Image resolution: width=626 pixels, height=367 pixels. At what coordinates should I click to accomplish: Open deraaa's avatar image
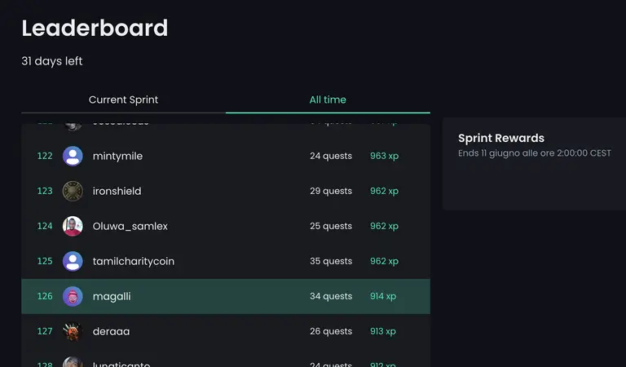coord(73,331)
